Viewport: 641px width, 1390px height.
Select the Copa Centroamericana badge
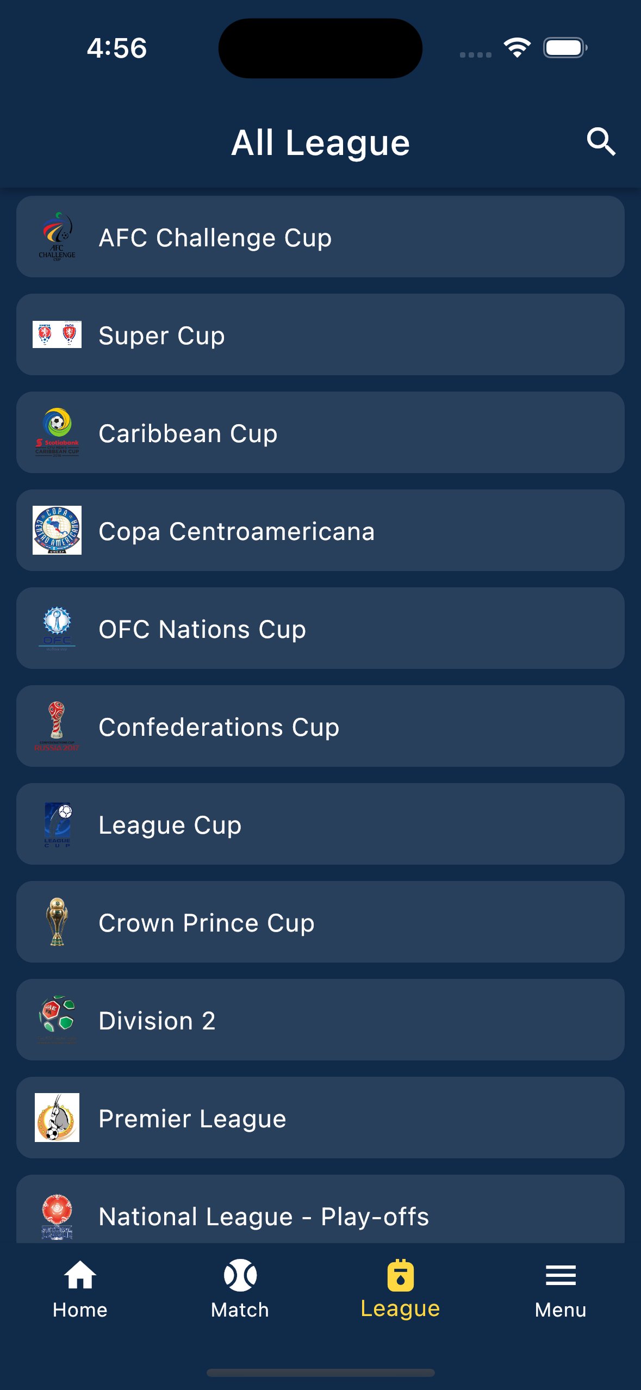pyautogui.click(x=57, y=530)
